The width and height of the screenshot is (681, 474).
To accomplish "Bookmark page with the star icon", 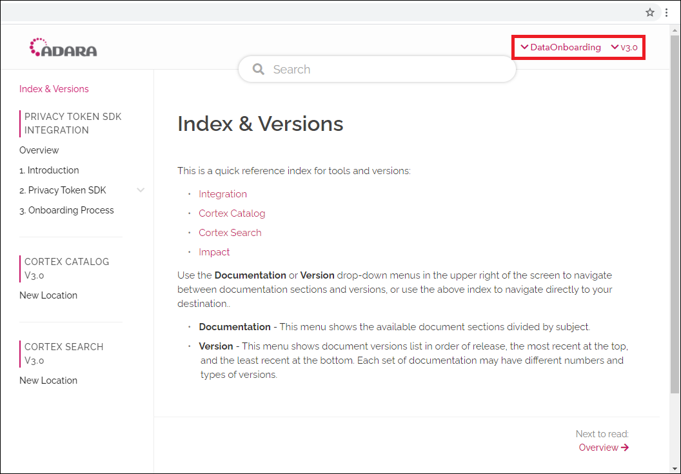I will point(650,13).
